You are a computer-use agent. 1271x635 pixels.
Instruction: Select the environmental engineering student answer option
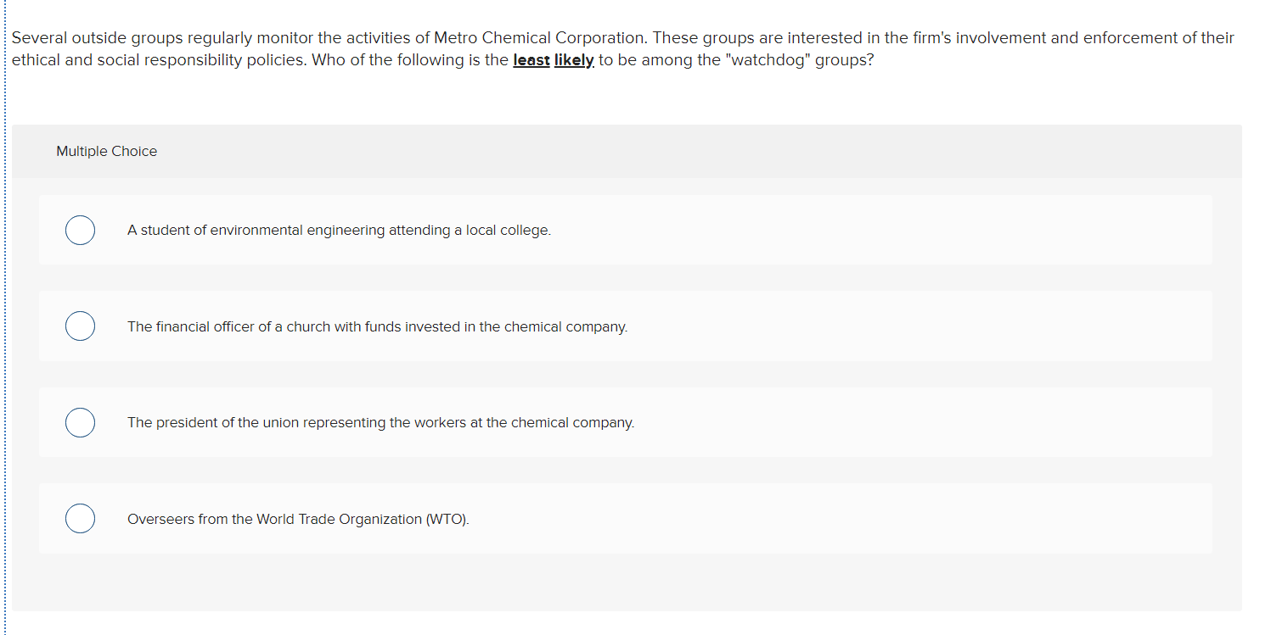click(x=340, y=230)
